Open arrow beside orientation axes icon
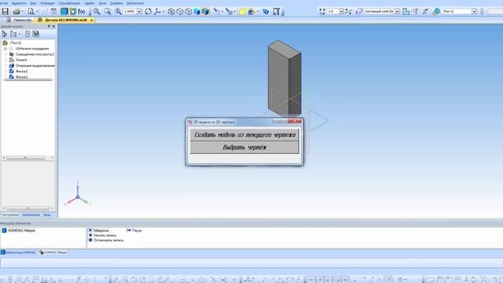 163,12
